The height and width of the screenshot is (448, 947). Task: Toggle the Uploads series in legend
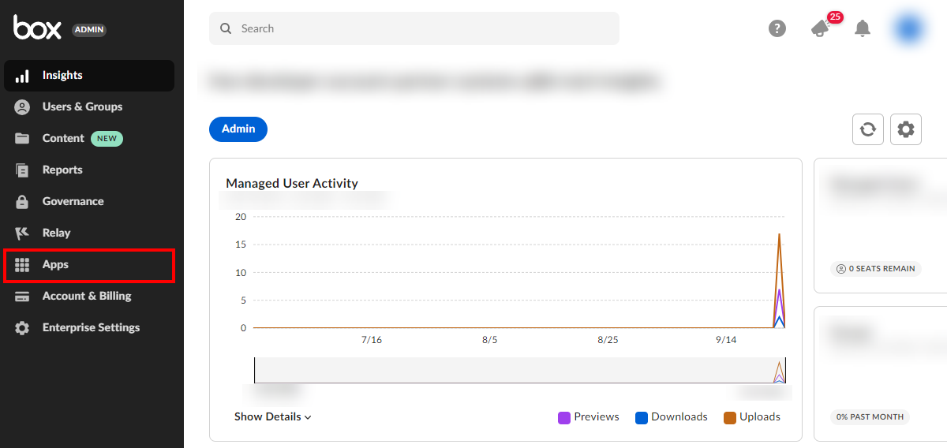752,416
